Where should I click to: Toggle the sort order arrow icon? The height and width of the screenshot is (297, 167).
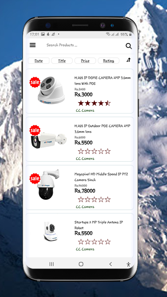[128, 60]
